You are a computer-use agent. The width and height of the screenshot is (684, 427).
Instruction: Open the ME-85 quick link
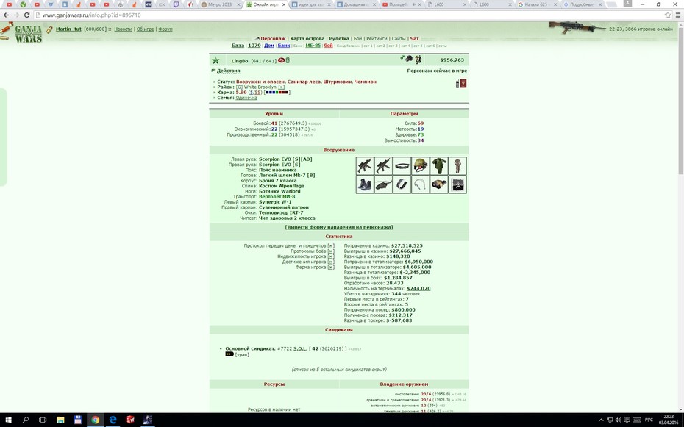(x=313, y=46)
